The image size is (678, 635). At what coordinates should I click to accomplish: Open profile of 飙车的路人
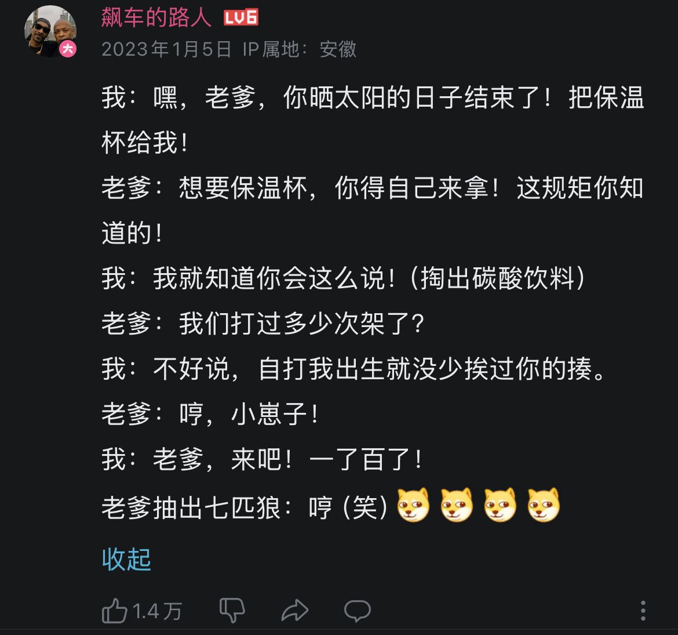(x=156, y=17)
